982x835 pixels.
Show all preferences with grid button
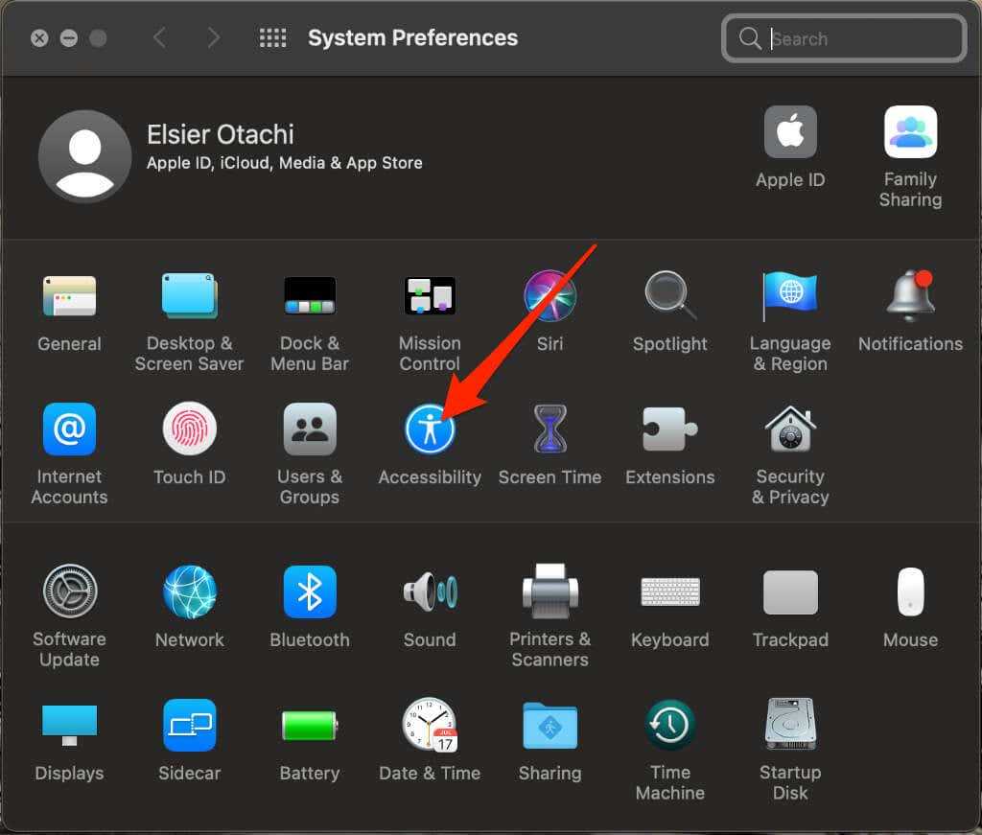273,38
